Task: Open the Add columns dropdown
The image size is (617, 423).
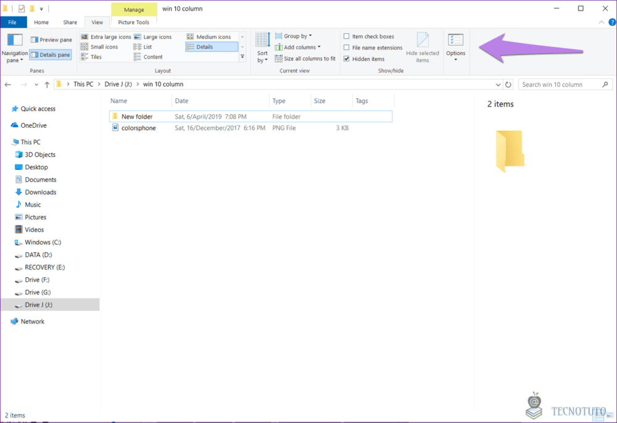Action: [x=297, y=48]
